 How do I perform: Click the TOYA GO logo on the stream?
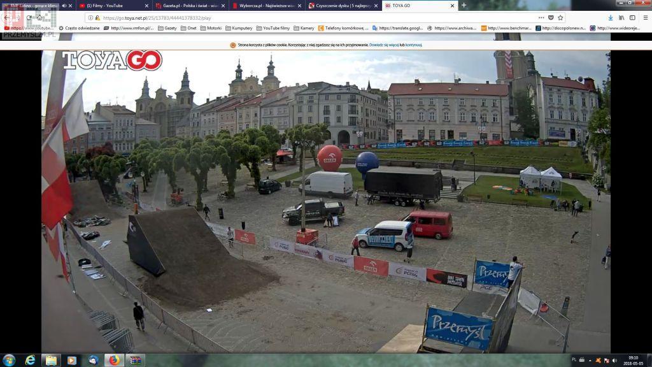(112, 61)
